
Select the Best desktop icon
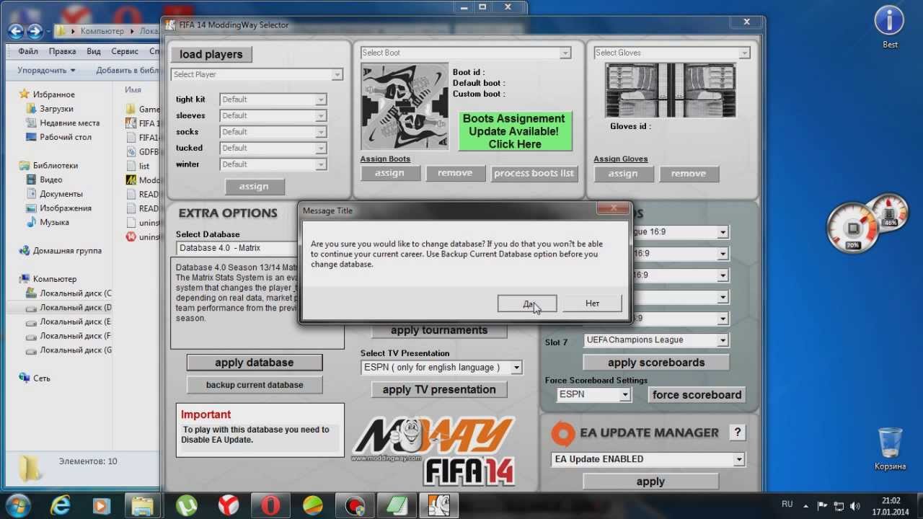(x=890, y=27)
